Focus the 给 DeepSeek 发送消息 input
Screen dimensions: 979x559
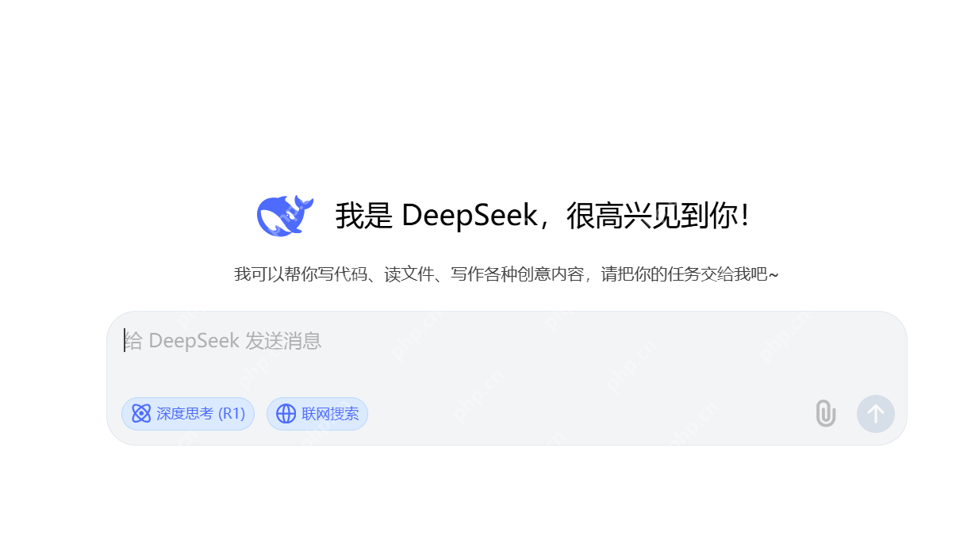point(506,351)
